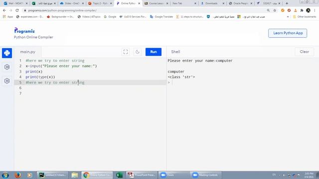
Task: Open the Learn Python App link
Action: (288, 33)
